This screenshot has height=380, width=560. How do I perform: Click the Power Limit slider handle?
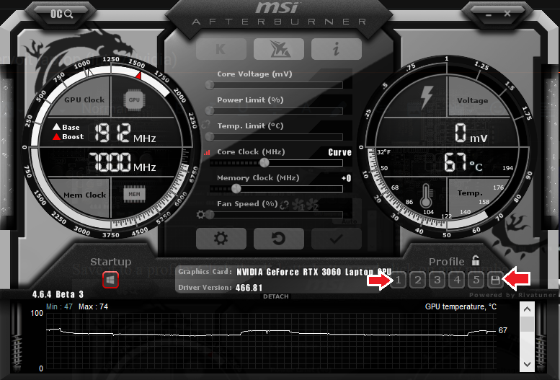(210, 111)
